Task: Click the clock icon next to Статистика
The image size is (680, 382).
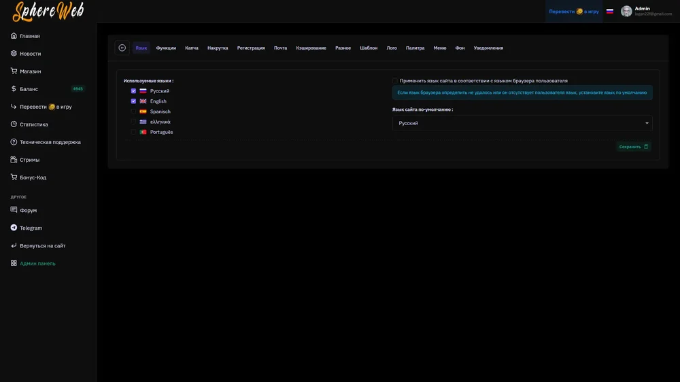Action: click(14, 124)
